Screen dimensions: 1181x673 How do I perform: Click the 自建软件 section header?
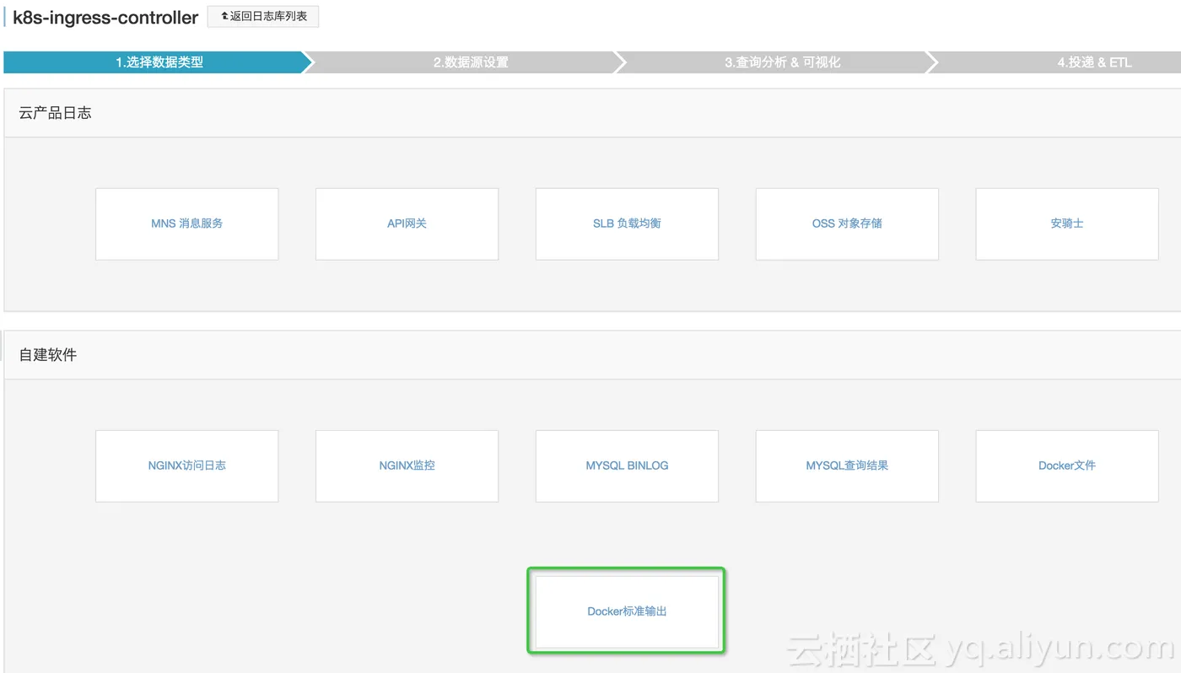[48, 355]
